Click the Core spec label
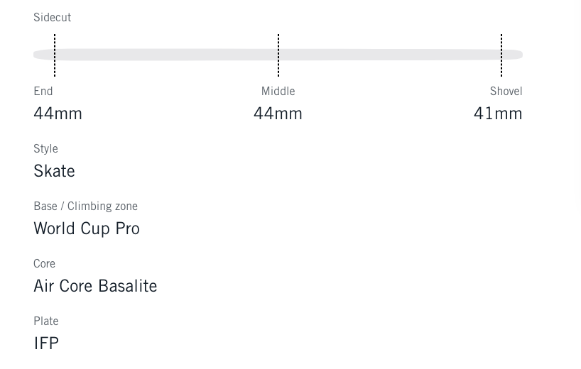Image resolution: width=581 pixels, height=369 pixels. pyautogui.click(x=44, y=263)
